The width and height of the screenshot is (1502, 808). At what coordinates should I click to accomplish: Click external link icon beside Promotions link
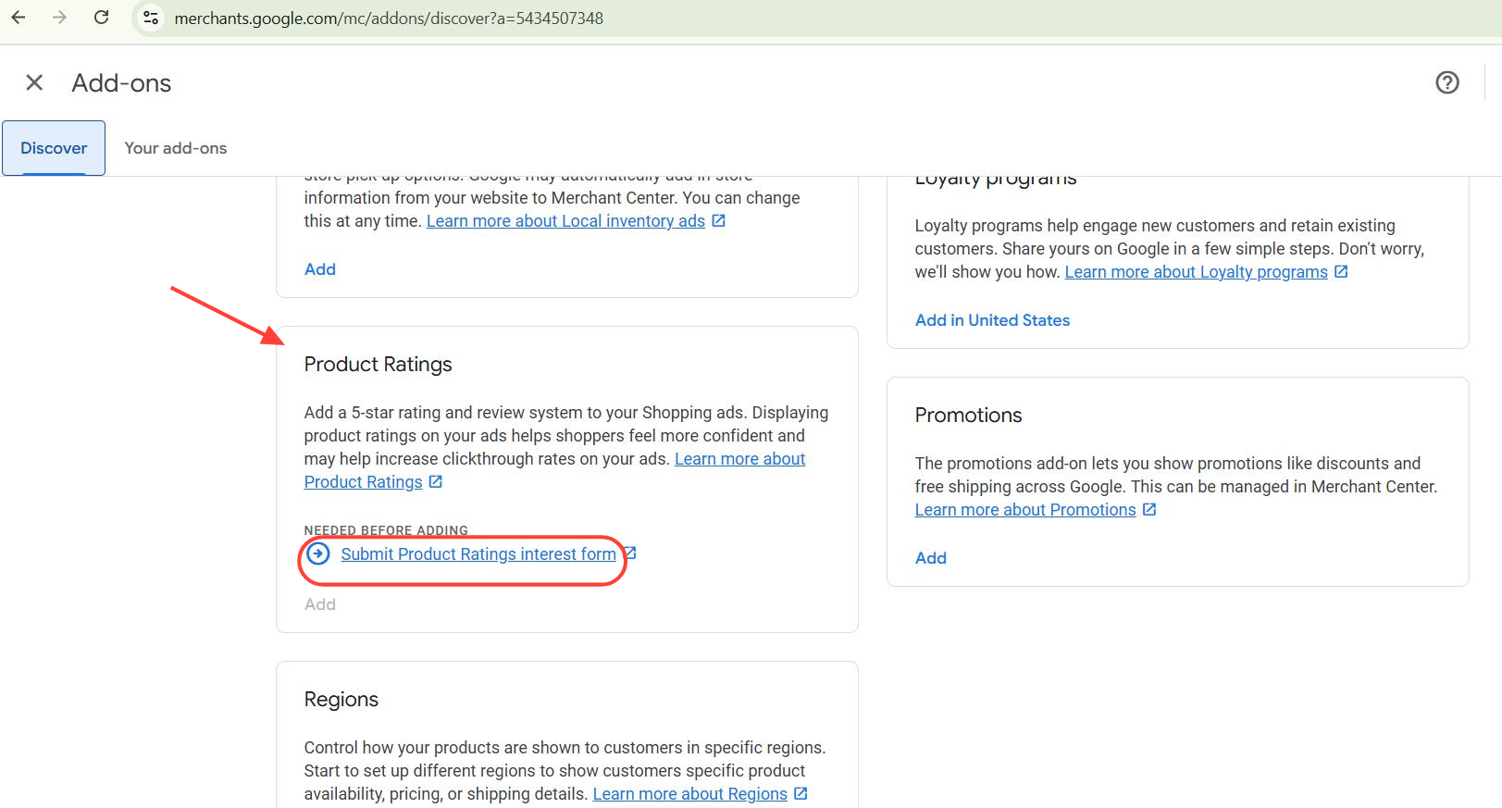[1149, 509]
